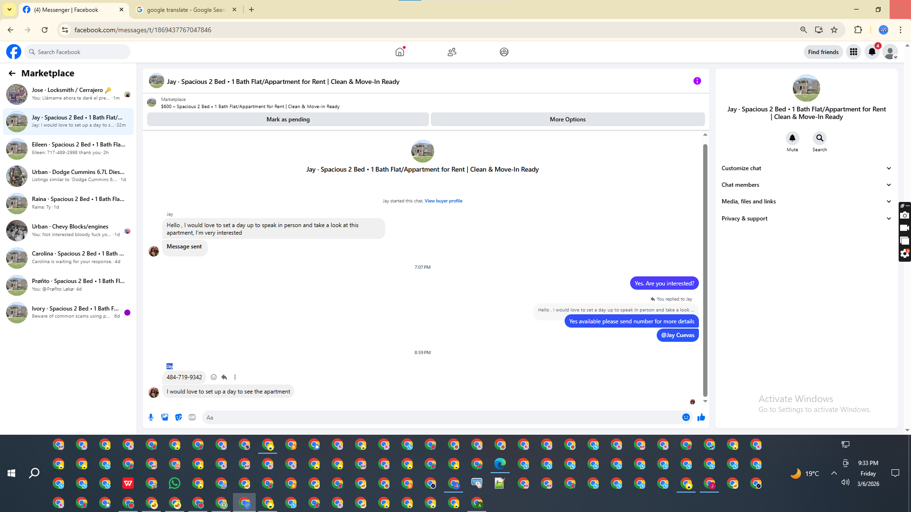The height and width of the screenshot is (512, 911).
Task: Open emoji picker in message box
Action: [686, 417]
